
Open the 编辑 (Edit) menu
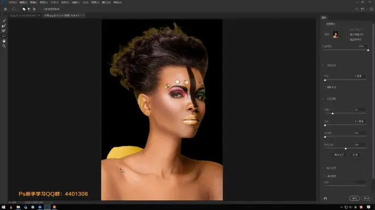pos(23,2)
